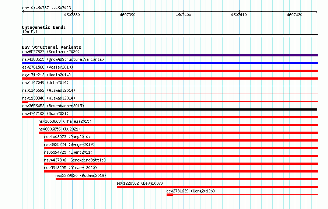Image resolution: width=328 pixels, height=209 pixels.
Task: Open nsv1145692 (Alsmadi2014) variant label
Action: pyautogui.click(x=49, y=90)
